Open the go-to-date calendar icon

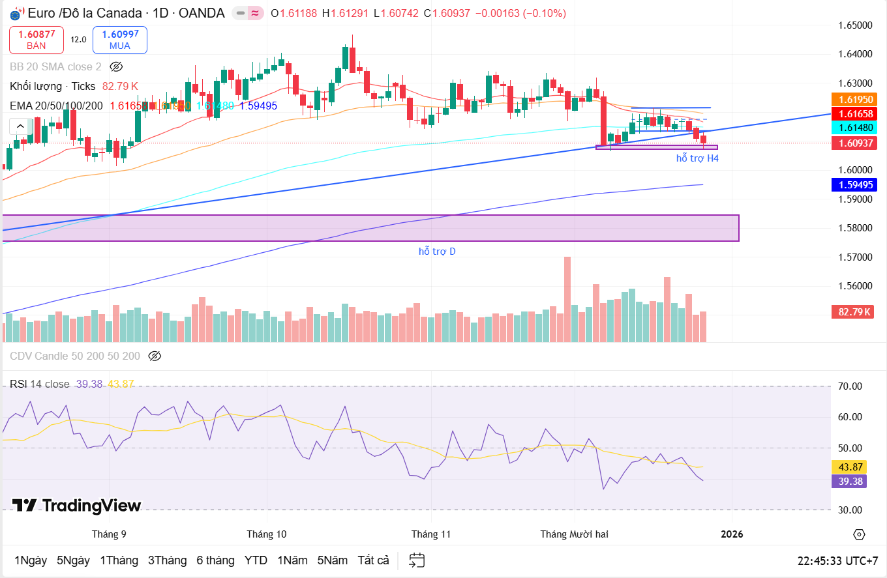[x=417, y=560]
